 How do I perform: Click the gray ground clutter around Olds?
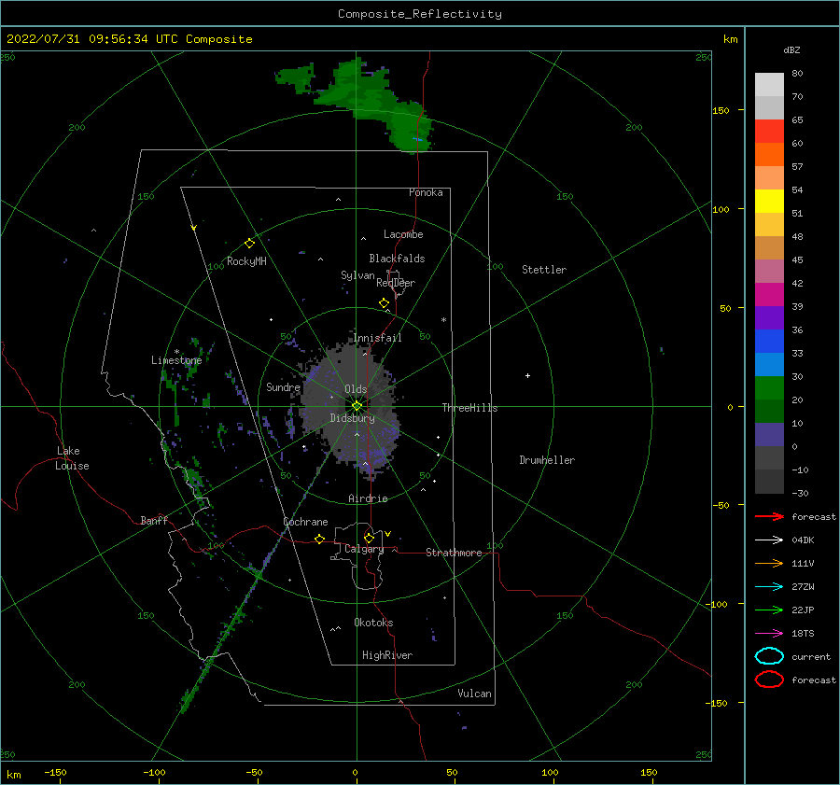pos(351,407)
